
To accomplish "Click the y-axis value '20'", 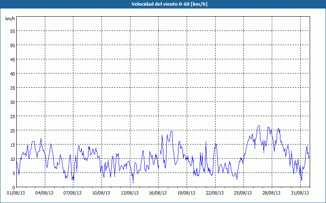I will tap(13, 130).
